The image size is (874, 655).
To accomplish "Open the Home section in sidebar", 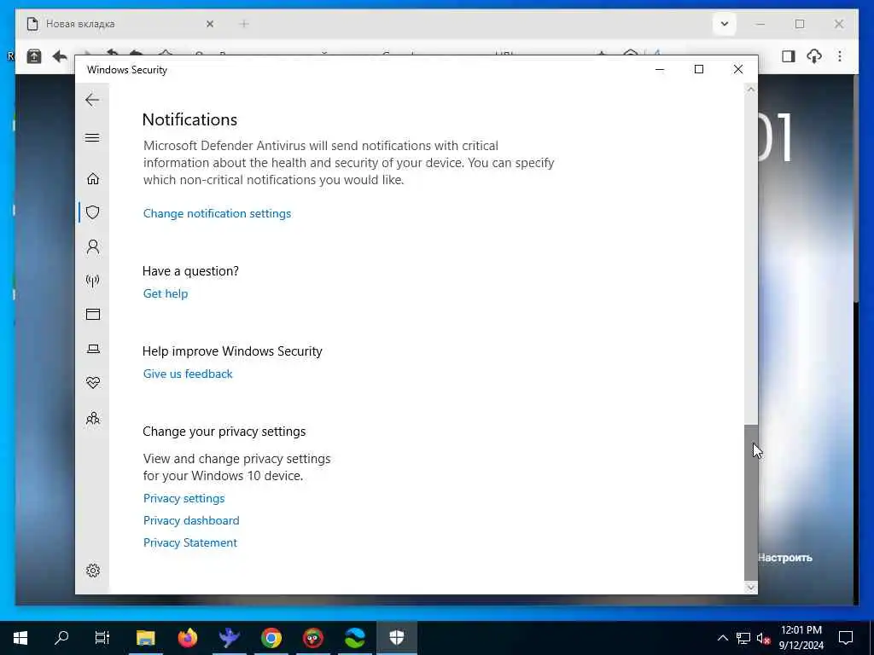I will (x=93, y=178).
